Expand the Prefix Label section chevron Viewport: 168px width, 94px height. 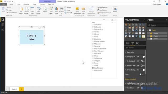point(126,61)
